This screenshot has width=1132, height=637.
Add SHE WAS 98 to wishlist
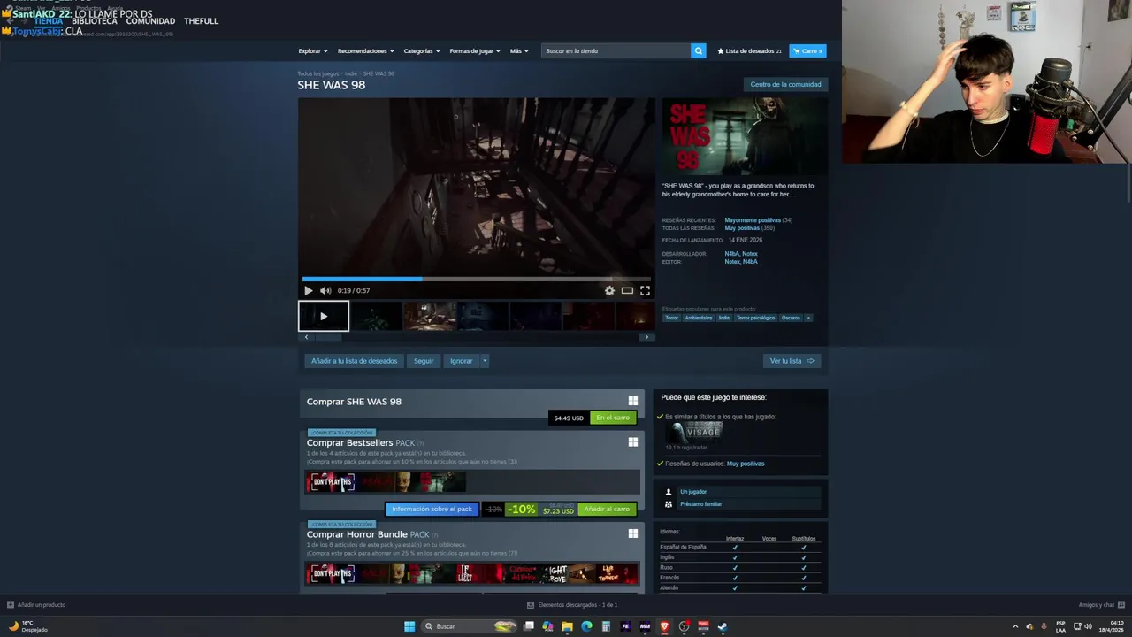[x=354, y=361]
